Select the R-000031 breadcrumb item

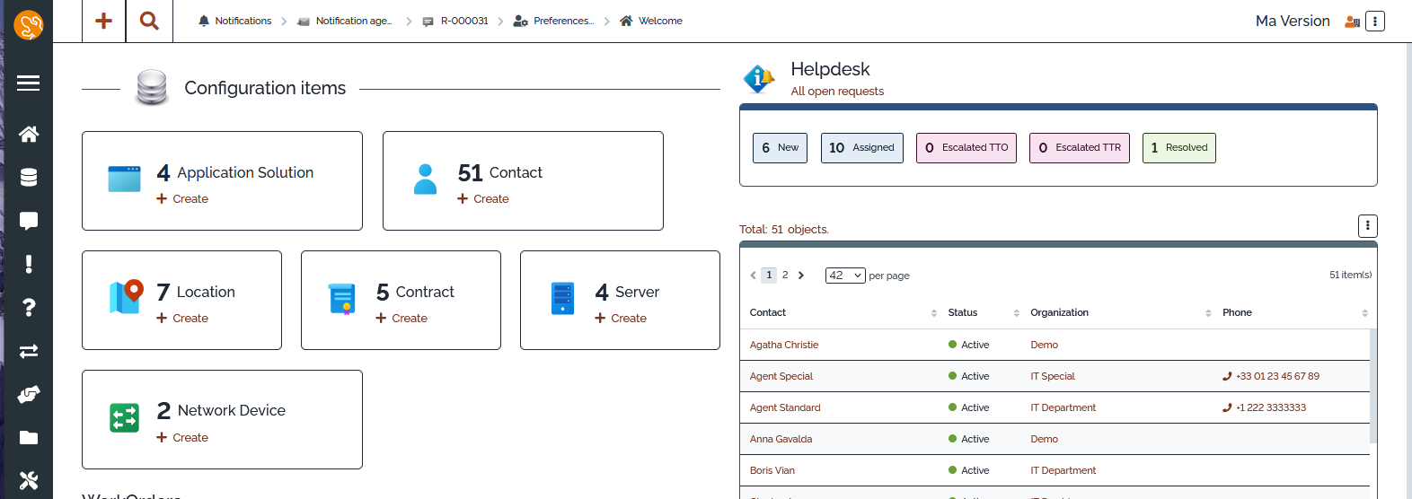pos(463,21)
